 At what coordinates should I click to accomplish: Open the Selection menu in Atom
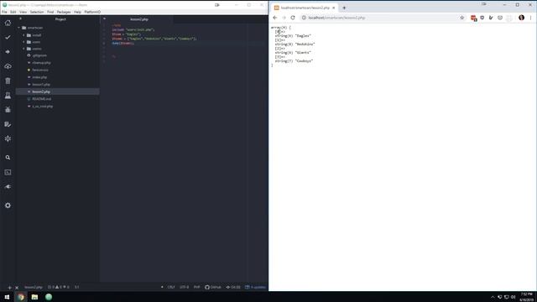coord(37,12)
